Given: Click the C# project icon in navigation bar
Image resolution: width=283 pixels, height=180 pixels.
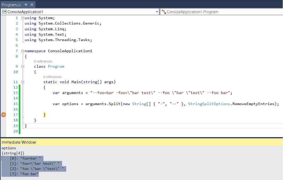Looking at the screenshot, I should pyautogui.click(x=4, y=12).
